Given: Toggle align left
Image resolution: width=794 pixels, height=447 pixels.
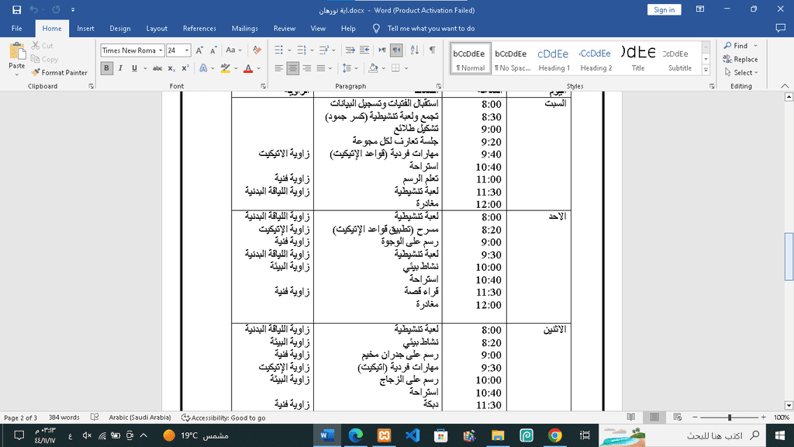Looking at the screenshot, I should pos(279,68).
